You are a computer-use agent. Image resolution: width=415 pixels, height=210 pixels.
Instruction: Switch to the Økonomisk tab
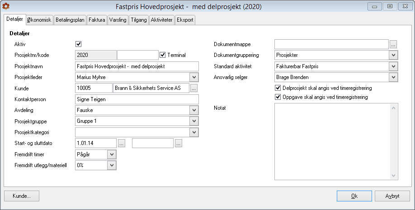39,20
